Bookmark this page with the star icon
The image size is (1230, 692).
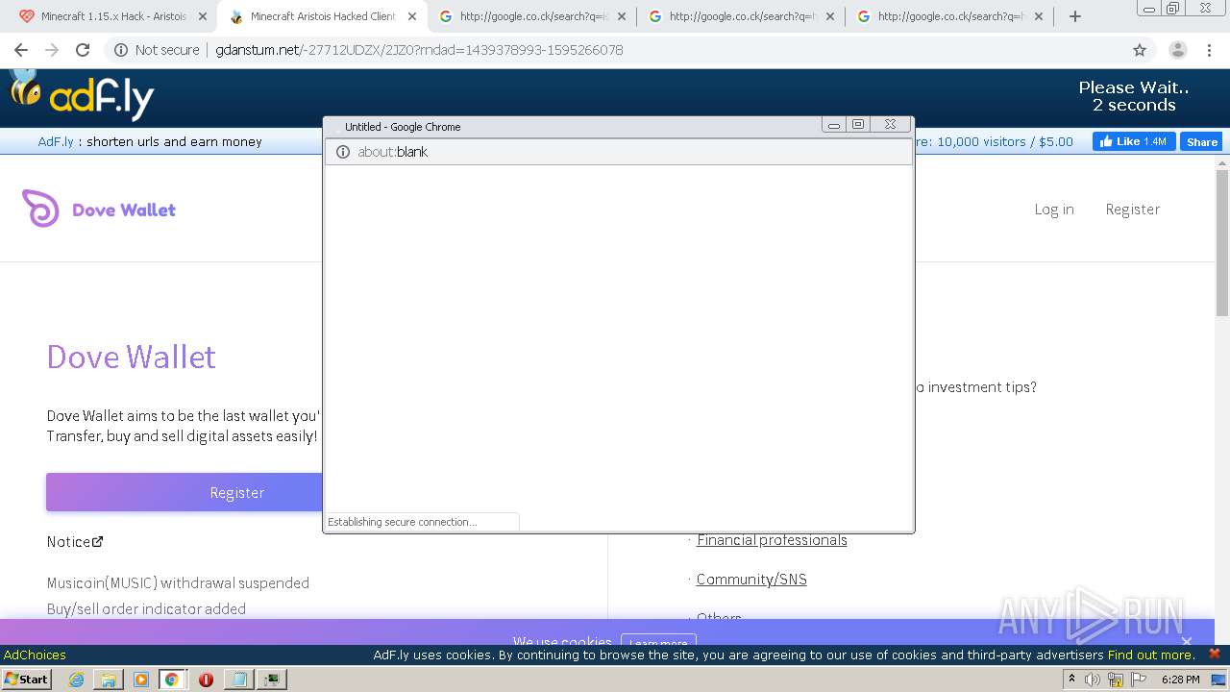click(x=1140, y=50)
